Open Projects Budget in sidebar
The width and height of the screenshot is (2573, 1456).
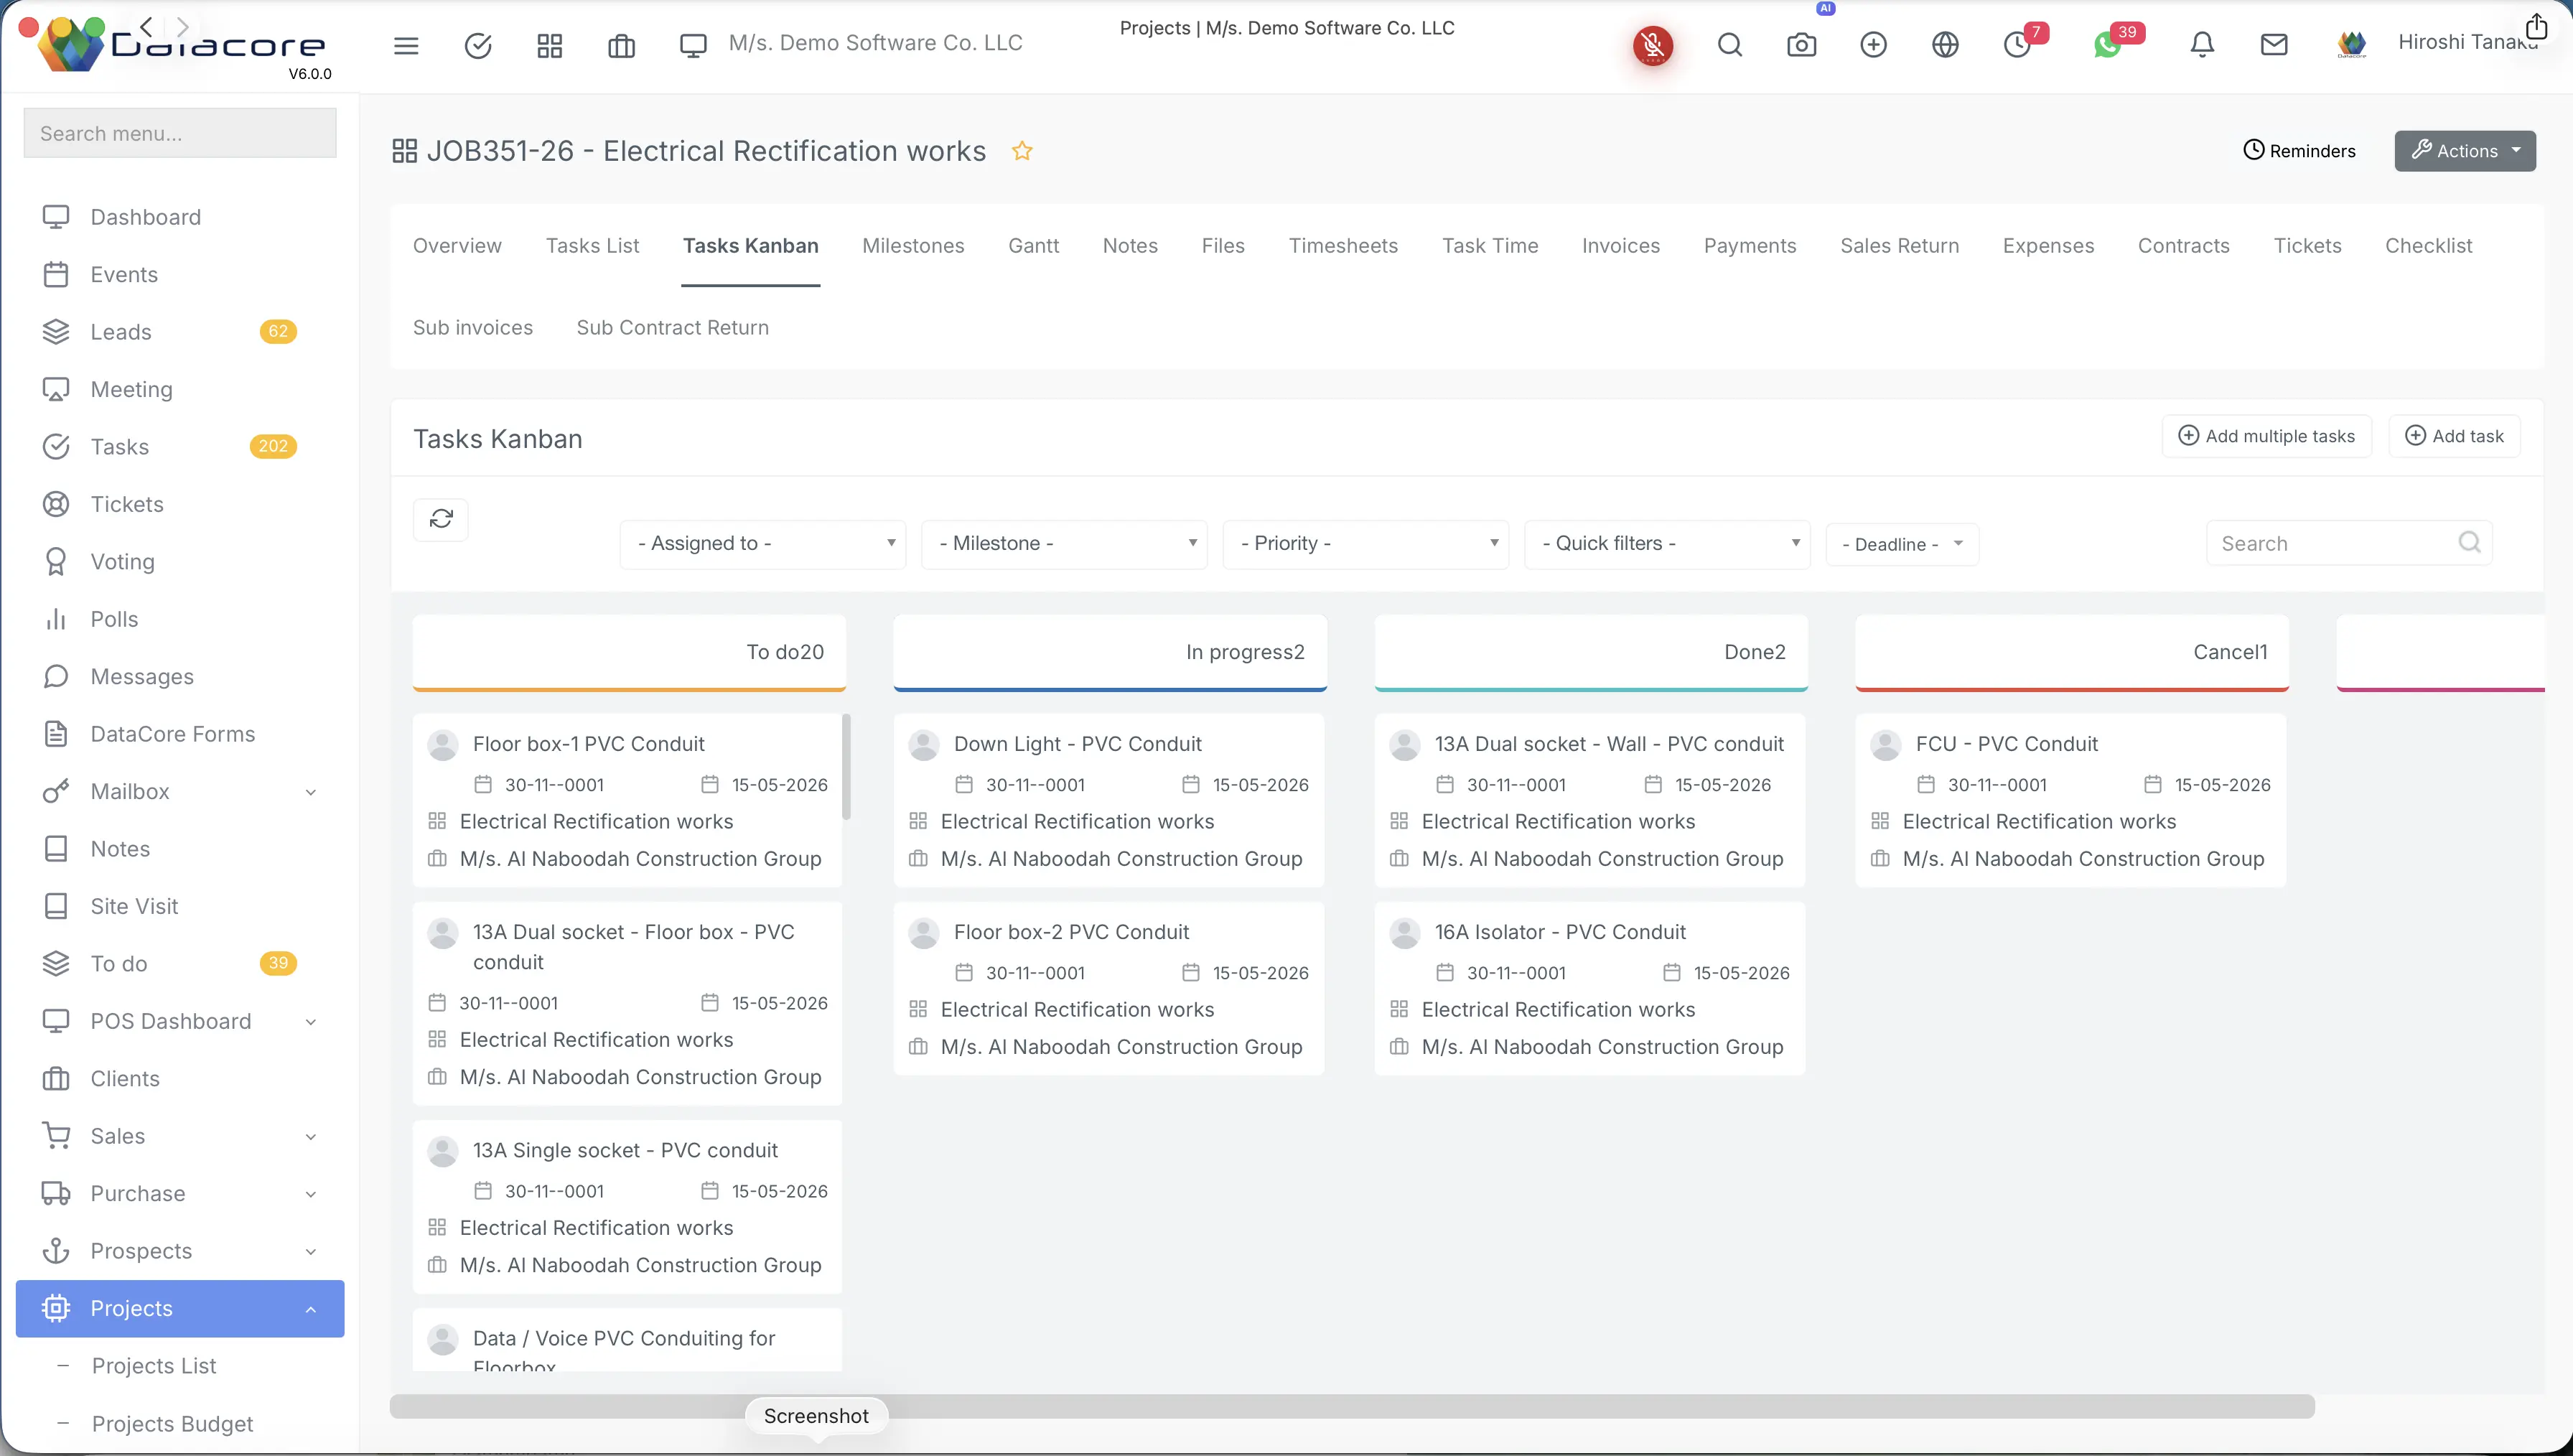(x=172, y=1423)
